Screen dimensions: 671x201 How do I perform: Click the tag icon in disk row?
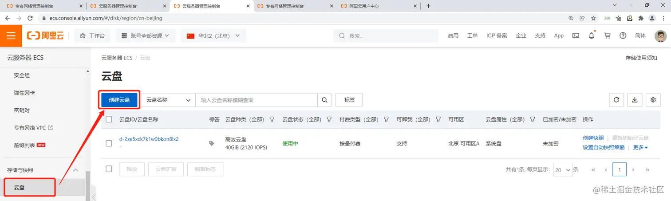coord(212,143)
